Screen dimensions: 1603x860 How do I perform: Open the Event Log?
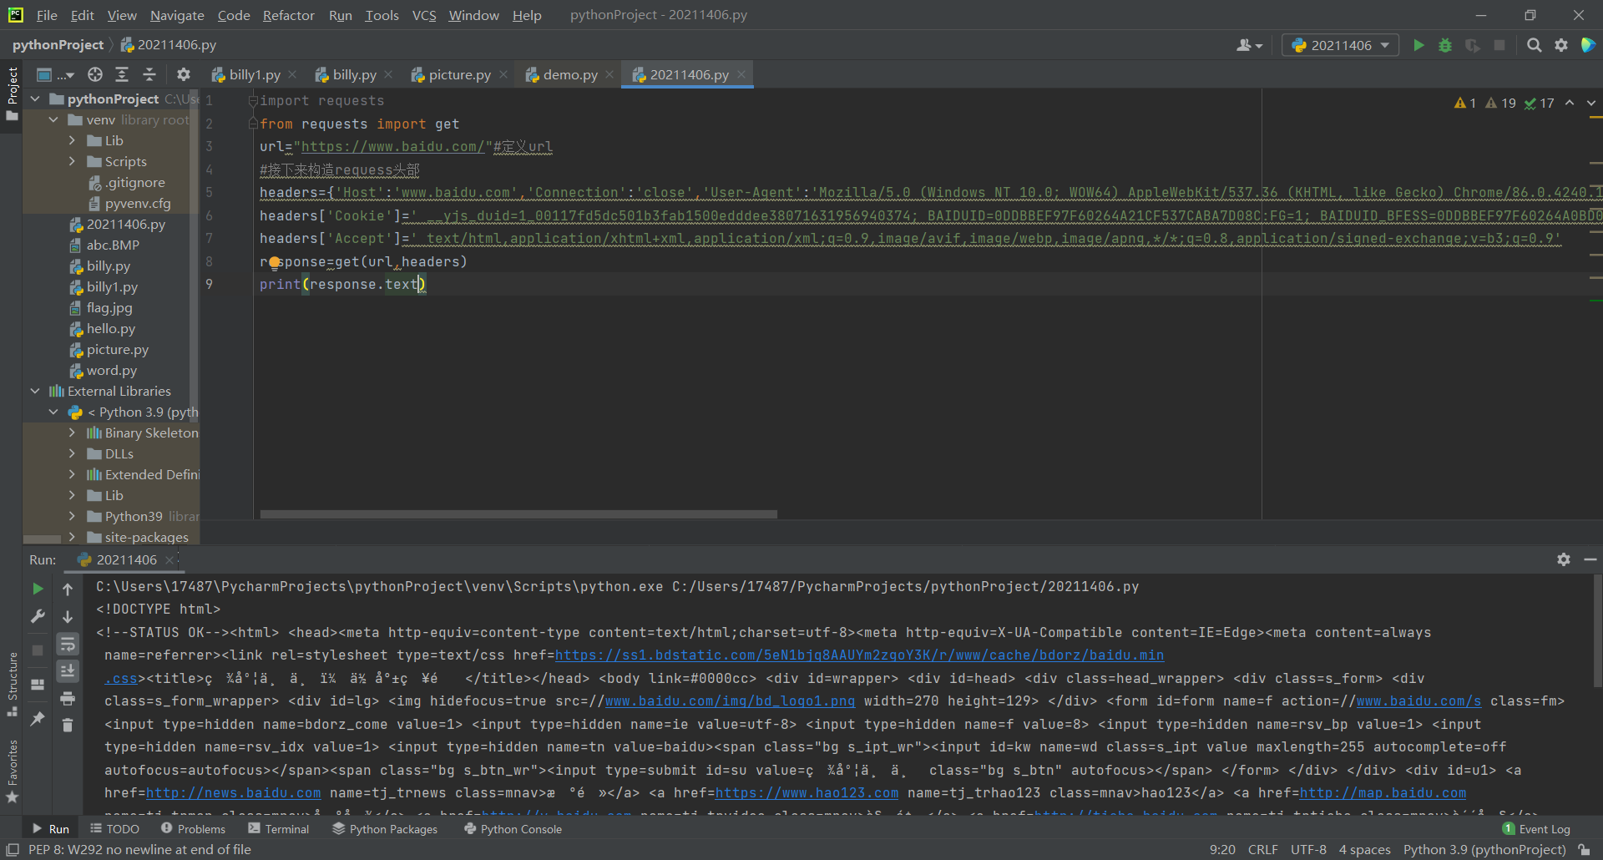[x=1536, y=829]
